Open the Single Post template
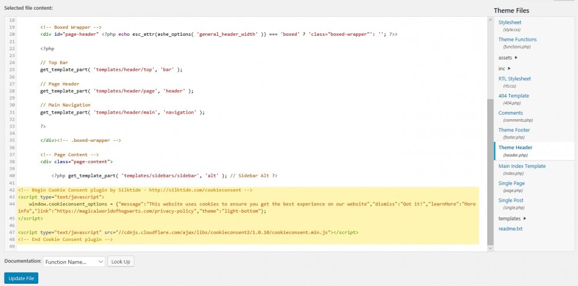Viewport: 578px width, 286px height. [x=511, y=200]
